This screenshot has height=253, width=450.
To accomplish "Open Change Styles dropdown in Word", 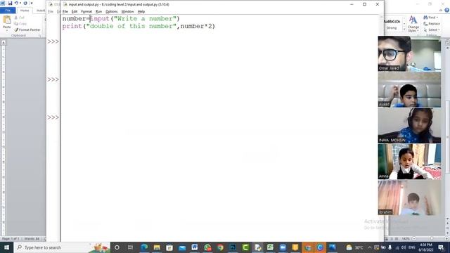I will 413,24.
